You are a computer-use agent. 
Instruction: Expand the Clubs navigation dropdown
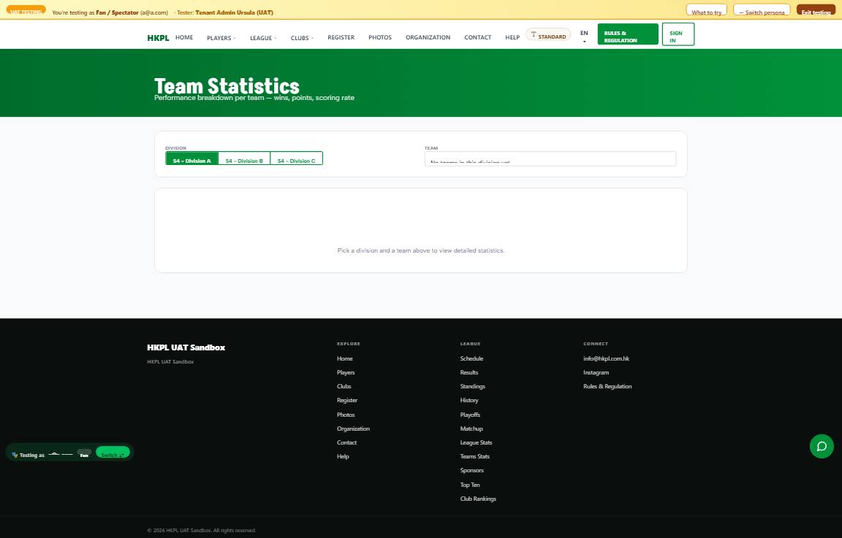[x=302, y=37]
